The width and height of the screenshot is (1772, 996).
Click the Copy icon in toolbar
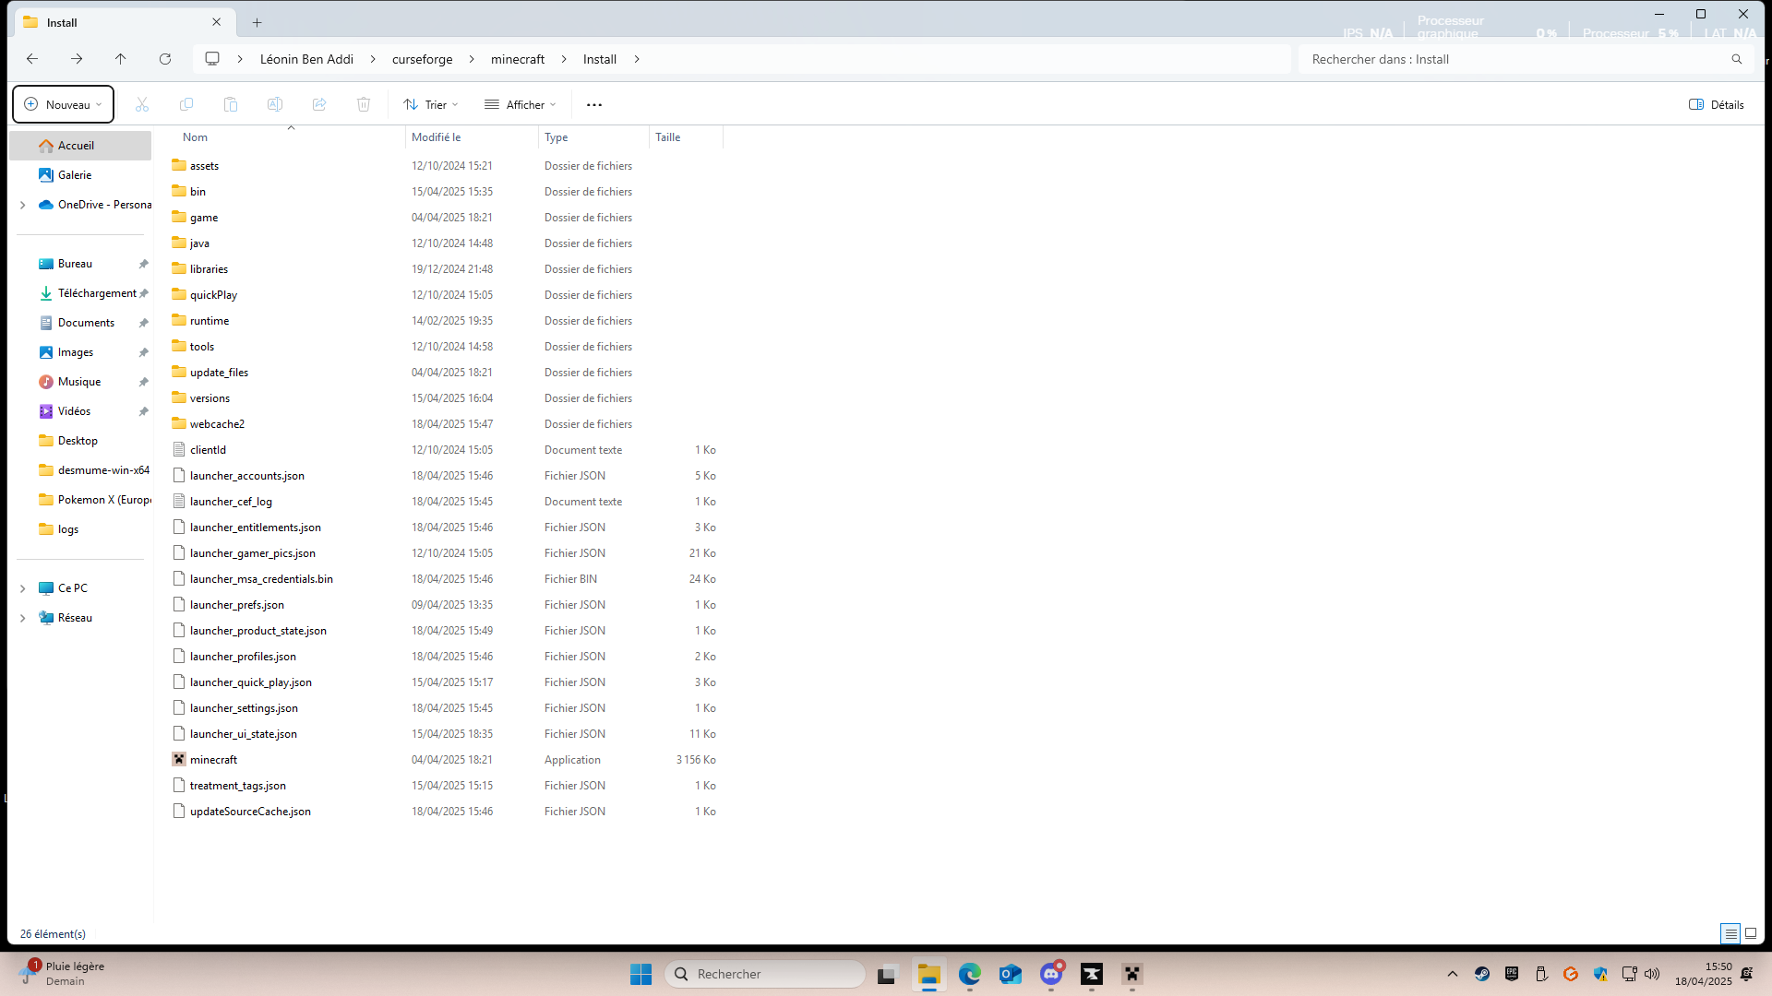(x=186, y=105)
